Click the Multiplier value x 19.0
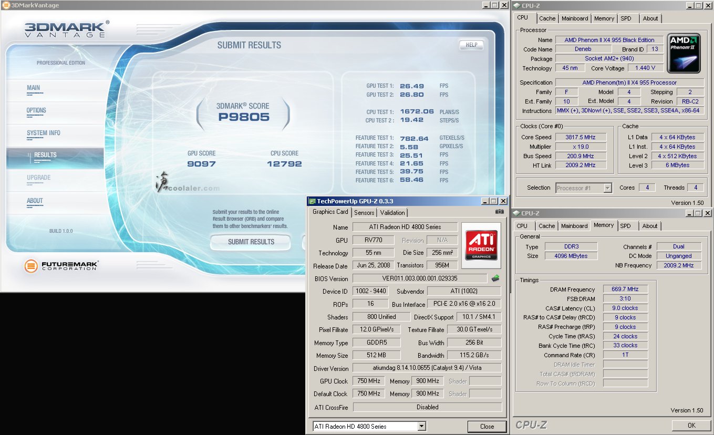The image size is (714, 435). point(580,147)
